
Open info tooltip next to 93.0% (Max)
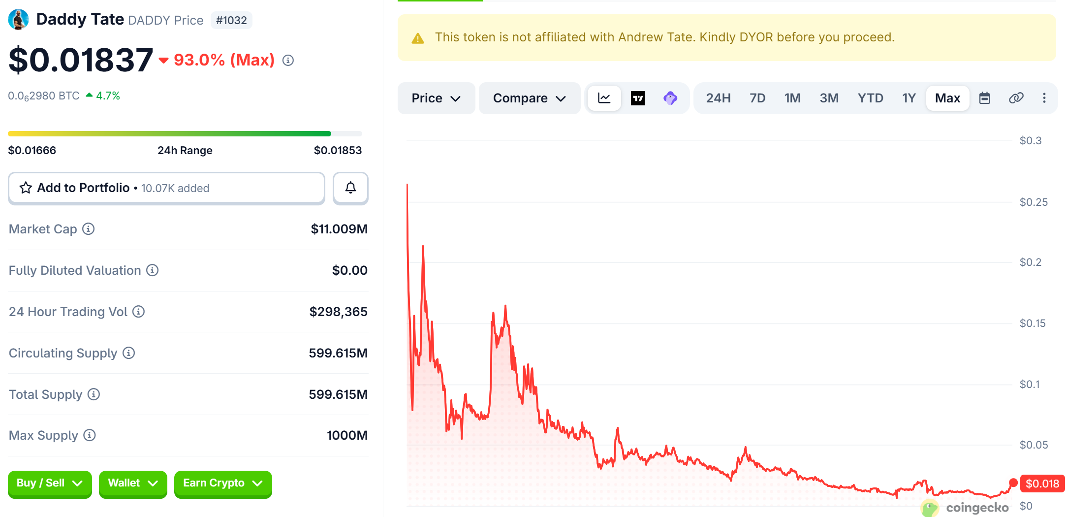click(288, 60)
